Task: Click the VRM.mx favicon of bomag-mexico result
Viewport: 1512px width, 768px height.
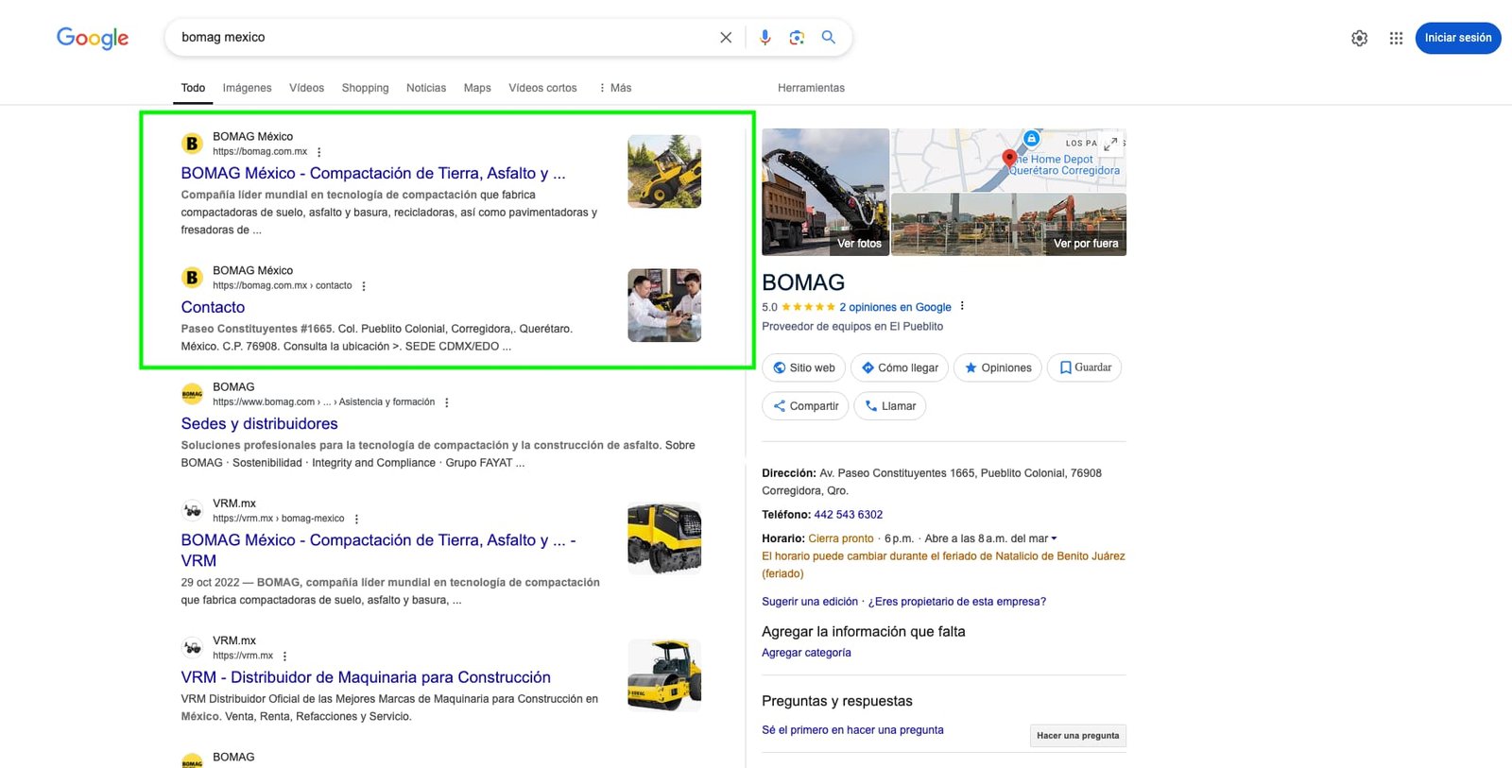Action: tap(193, 510)
